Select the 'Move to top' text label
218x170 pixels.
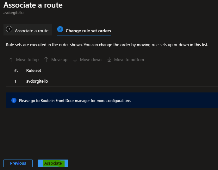tap(28, 60)
